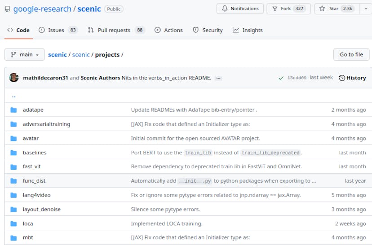Image resolution: width=372 pixels, height=245 pixels.
Task: Open the lang4video folder
Action: click(36, 195)
